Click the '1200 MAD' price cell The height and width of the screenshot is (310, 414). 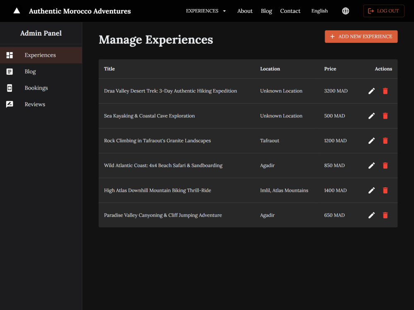(335, 141)
